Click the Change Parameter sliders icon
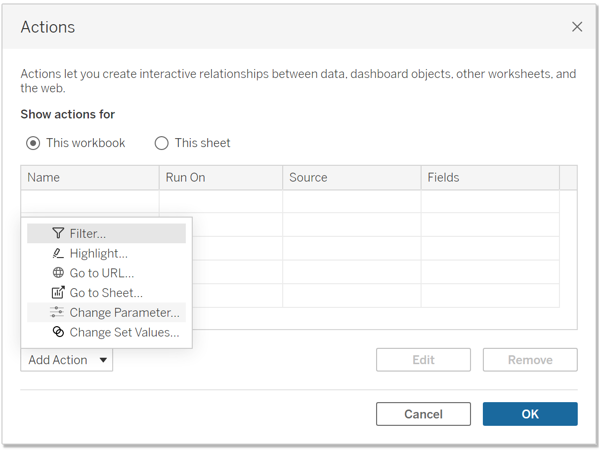This screenshot has width=599, height=450. click(57, 312)
